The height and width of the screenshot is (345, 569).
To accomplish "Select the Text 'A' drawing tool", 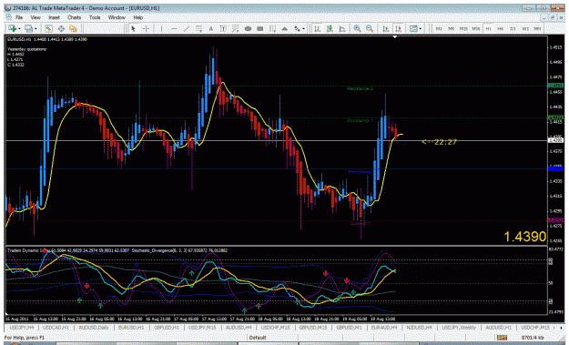I will [211, 28].
